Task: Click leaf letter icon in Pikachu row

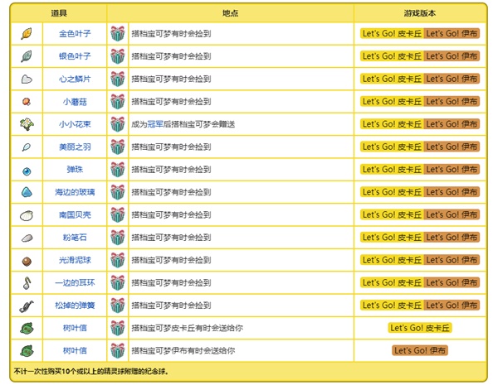Action: coord(27,328)
